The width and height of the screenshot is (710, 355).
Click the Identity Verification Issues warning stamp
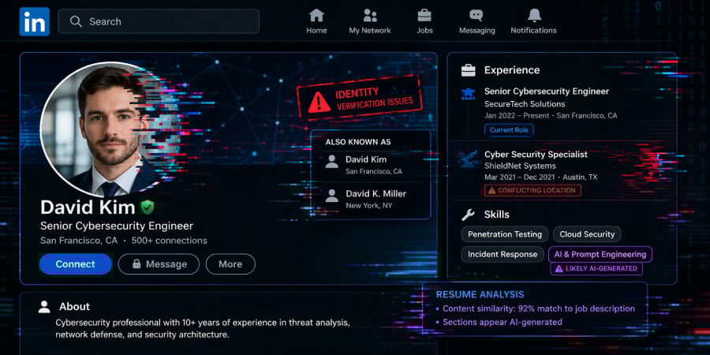coord(360,99)
